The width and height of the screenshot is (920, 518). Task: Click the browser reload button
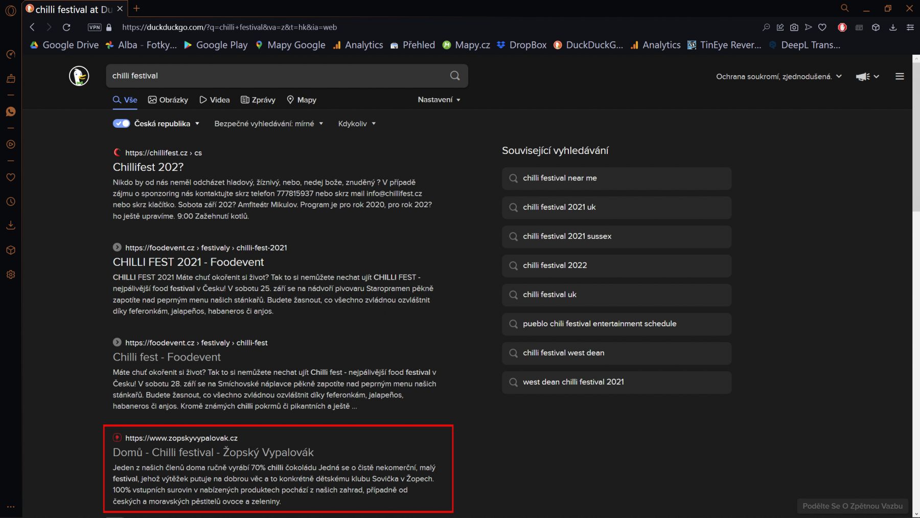tap(66, 28)
